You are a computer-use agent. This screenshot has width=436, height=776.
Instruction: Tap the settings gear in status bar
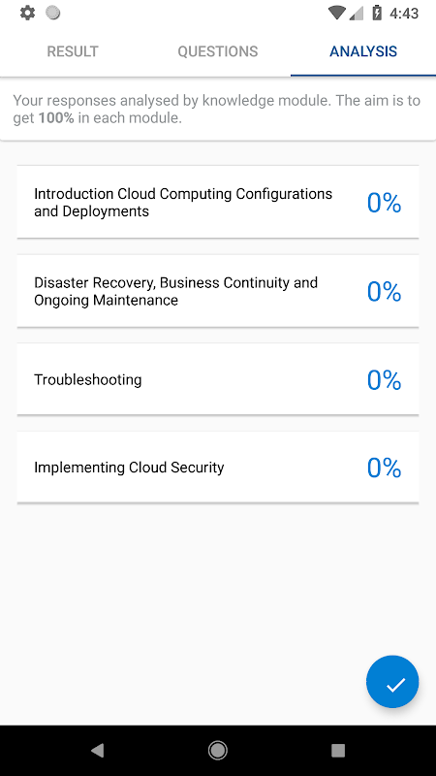pos(27,13)
